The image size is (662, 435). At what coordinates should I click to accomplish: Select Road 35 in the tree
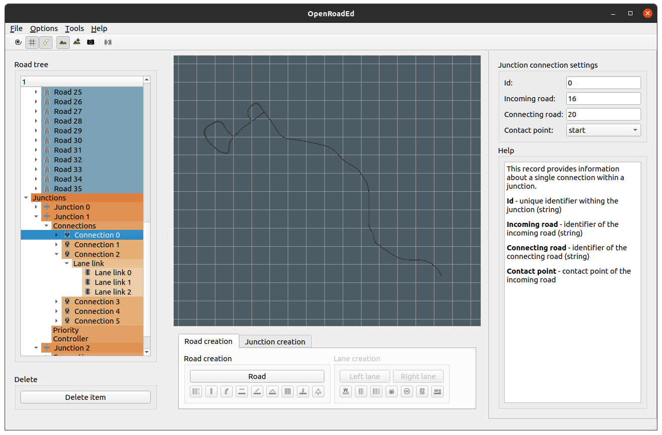68,189
